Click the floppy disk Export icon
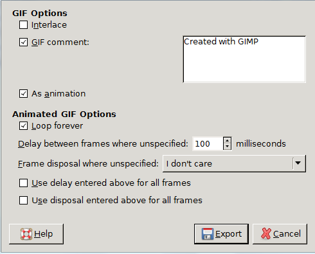This screenshot has width=315, height=254. 208,234
